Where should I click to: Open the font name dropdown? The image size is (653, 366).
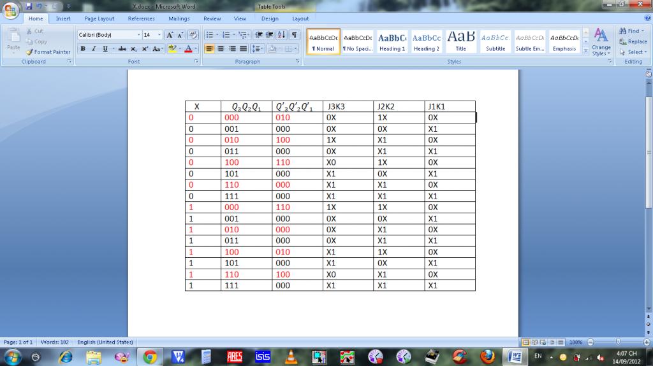point(138,35)
